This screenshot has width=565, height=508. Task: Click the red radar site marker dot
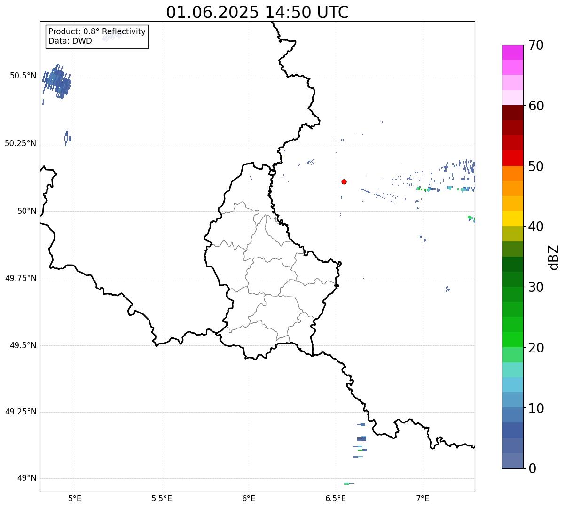pos(344,181)
